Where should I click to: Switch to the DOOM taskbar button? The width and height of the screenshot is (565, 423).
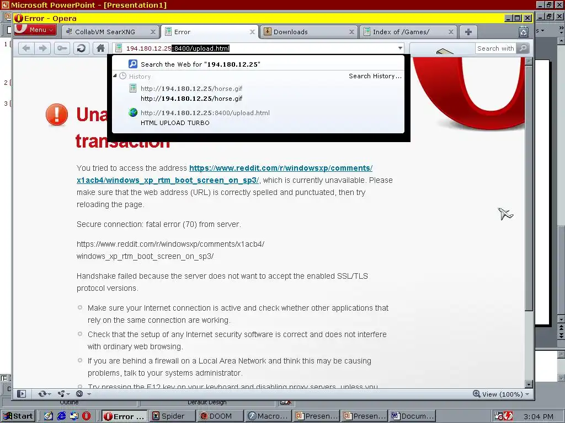click(x=220, y=416)
